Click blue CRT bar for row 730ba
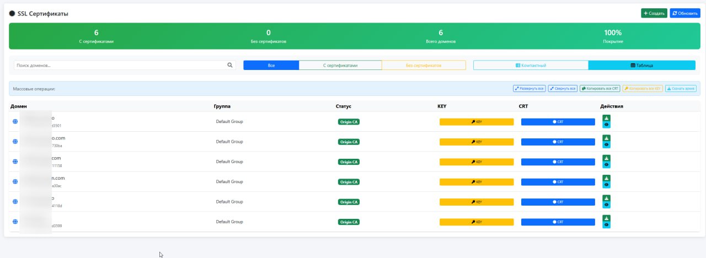706x258 pixels. click(558, 142)
